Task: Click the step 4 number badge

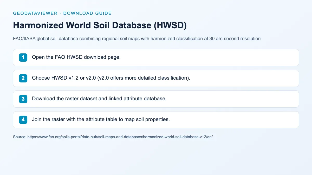Action: (23, 120)
